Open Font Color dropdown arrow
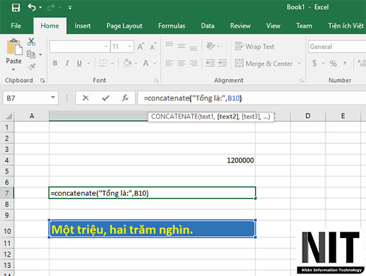 [x=155, y=64]
